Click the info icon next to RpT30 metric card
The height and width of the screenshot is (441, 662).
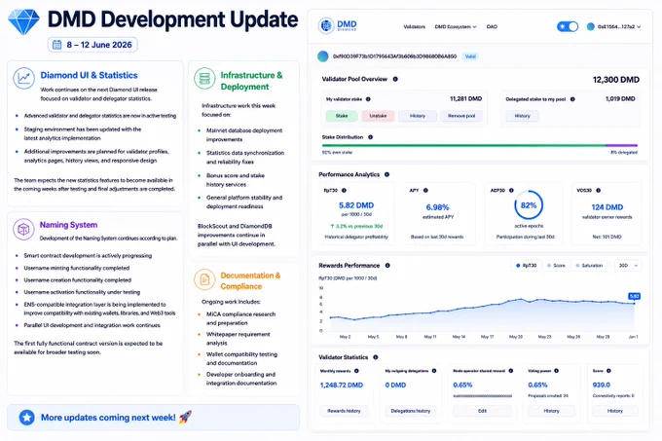coord(344,191)
